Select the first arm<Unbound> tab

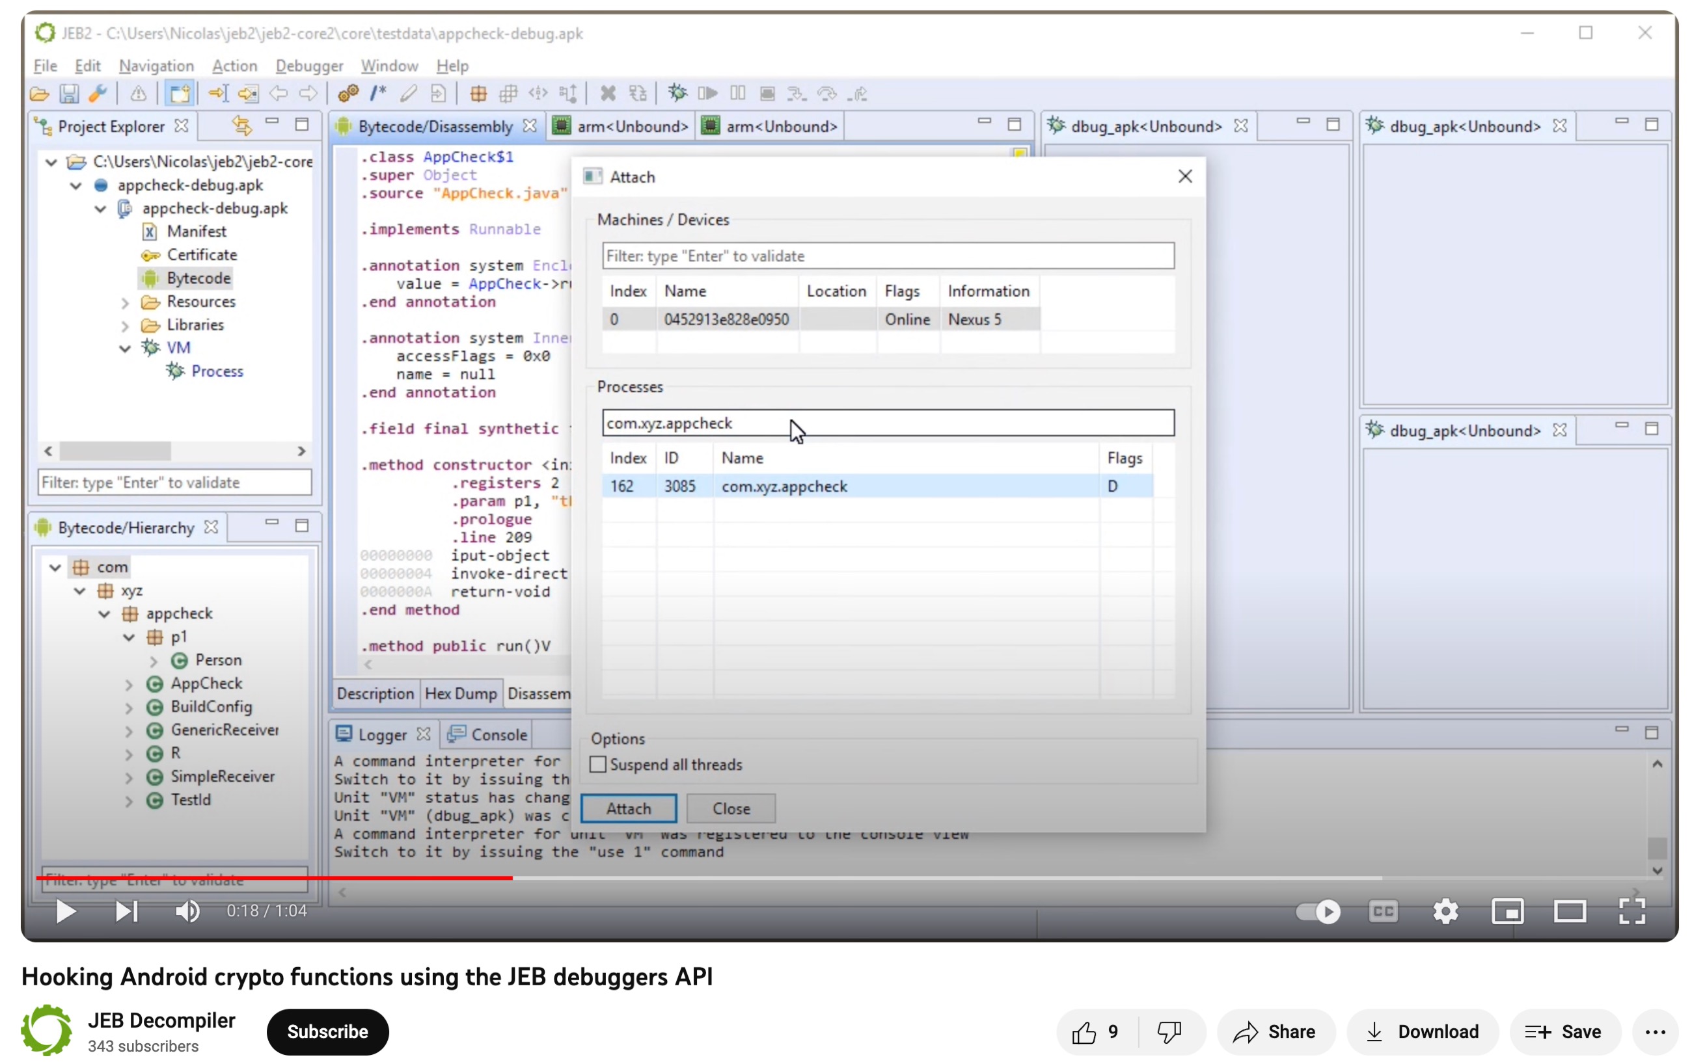click(620, 126)
